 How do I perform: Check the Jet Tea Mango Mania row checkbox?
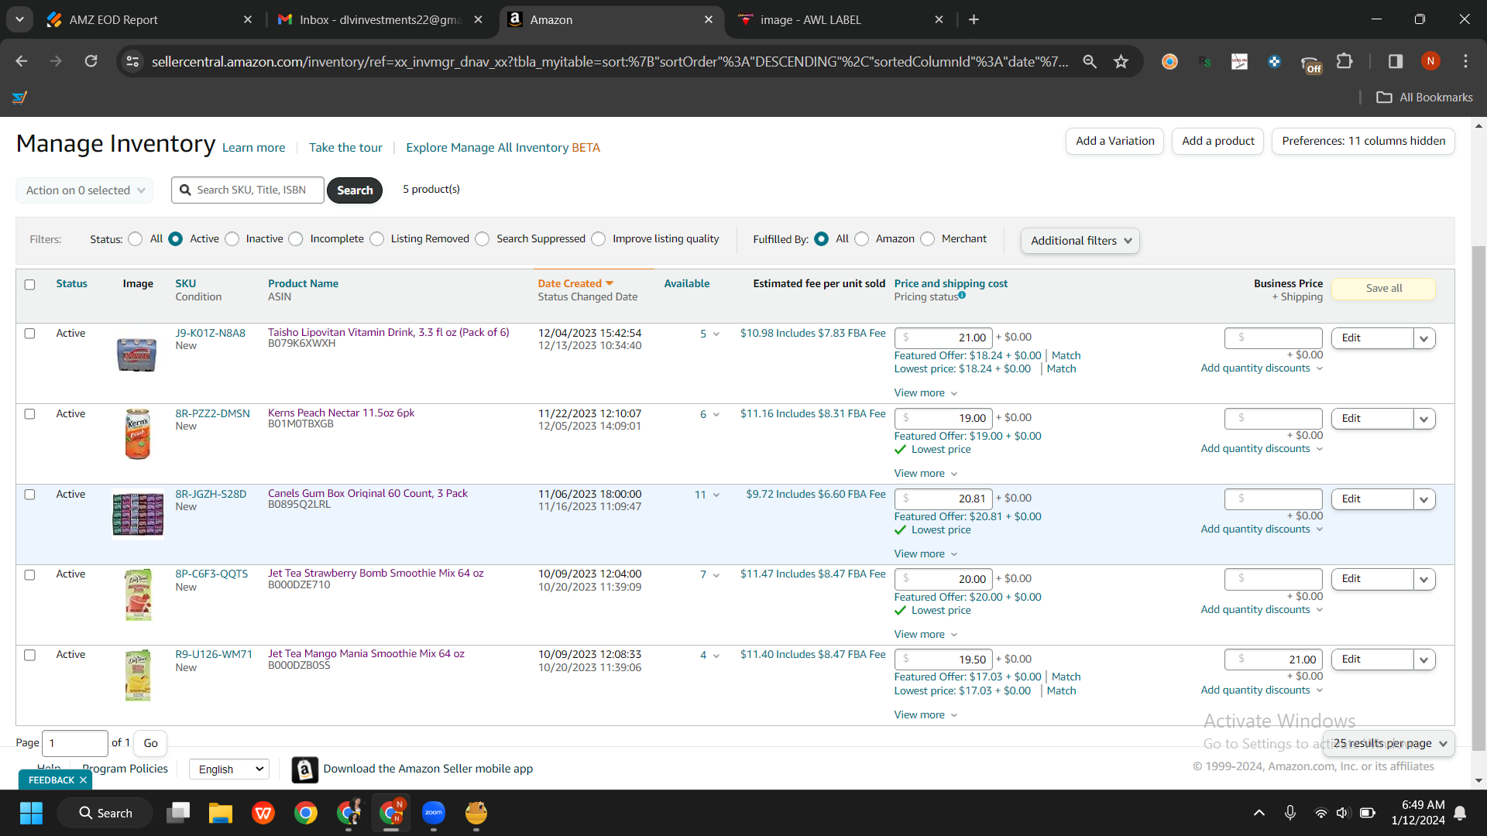pos(29,655)
